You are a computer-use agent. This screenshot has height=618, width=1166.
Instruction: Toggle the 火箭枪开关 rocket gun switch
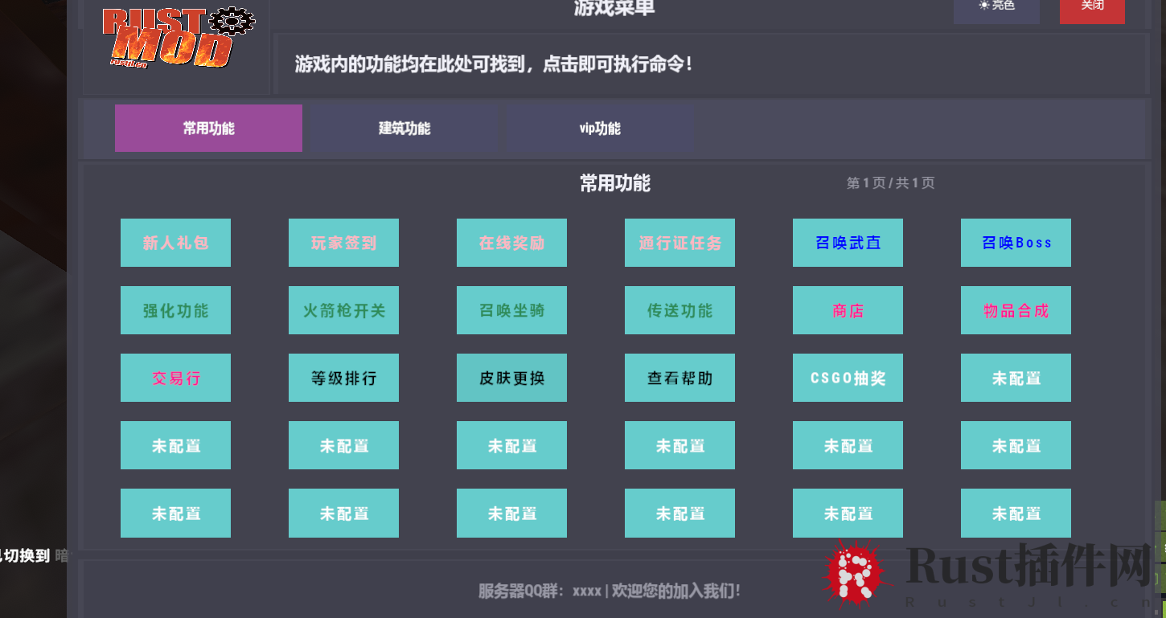click(x=343, y=310)
